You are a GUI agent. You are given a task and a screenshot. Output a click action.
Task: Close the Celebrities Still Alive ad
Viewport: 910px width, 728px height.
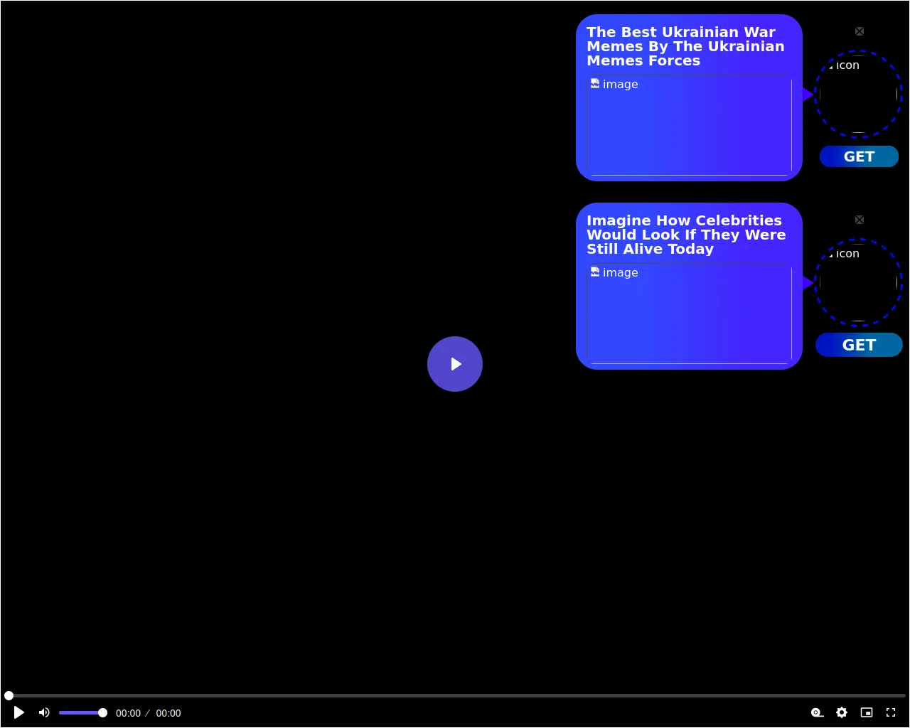coord(860,220)
